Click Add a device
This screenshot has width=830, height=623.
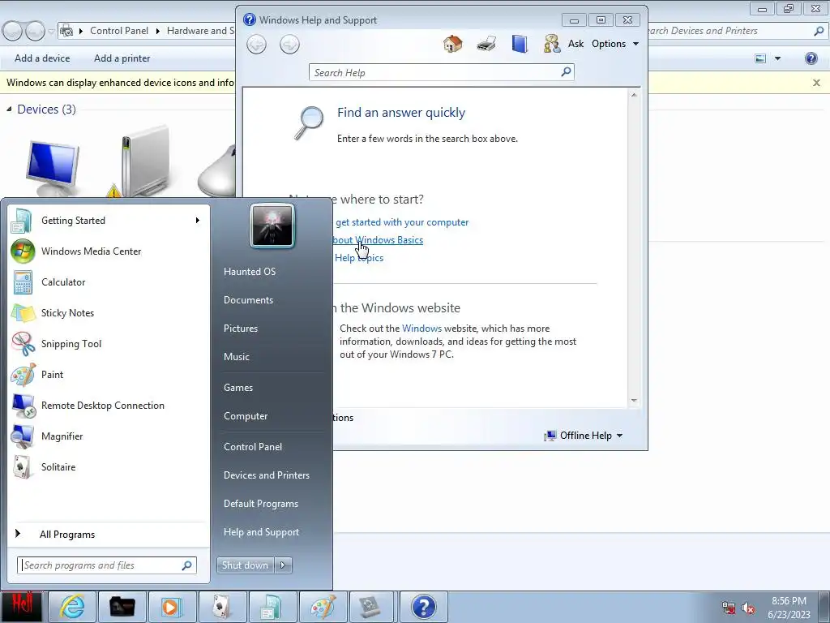coord(42,58)
